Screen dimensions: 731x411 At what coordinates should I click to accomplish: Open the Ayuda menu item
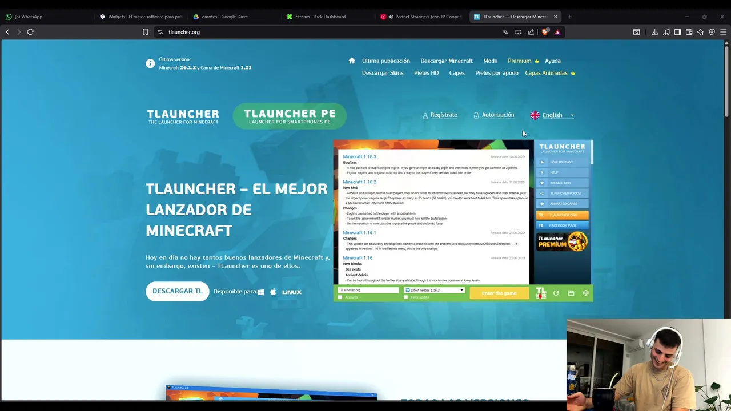pos(553,61)
